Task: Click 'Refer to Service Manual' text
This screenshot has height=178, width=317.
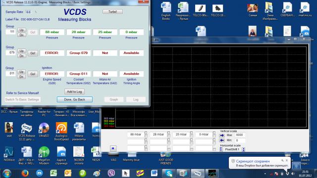Action: (x=22, y=93)
